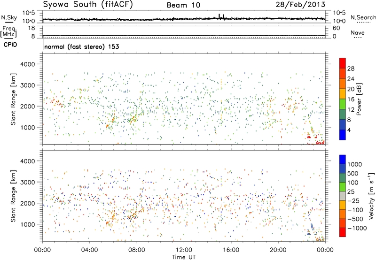Click the red swatch on the Power colorbar
This screenshot has width=376, height=260.
[x=343, y=63]
